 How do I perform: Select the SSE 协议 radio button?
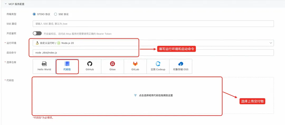55,14
